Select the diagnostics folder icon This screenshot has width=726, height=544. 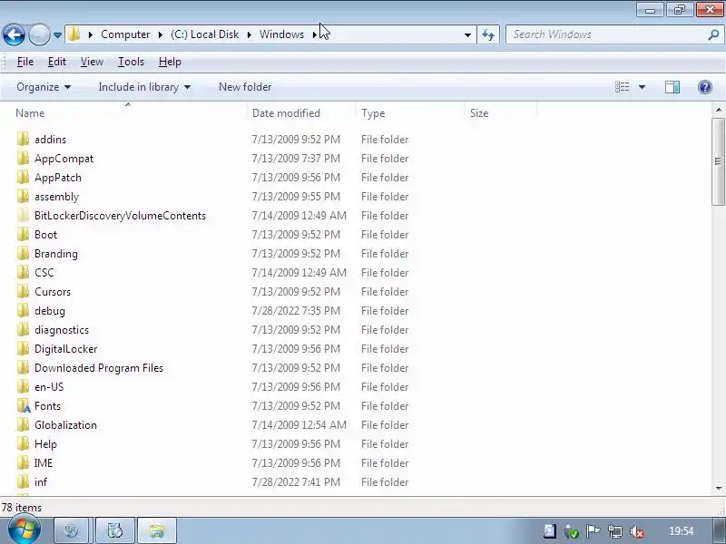(x=23, y=329)
